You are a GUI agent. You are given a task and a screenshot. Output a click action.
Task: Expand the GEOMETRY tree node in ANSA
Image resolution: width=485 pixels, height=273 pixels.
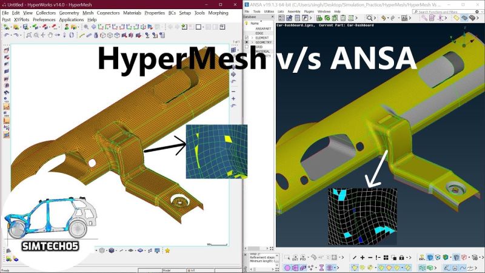pos(252,42)
